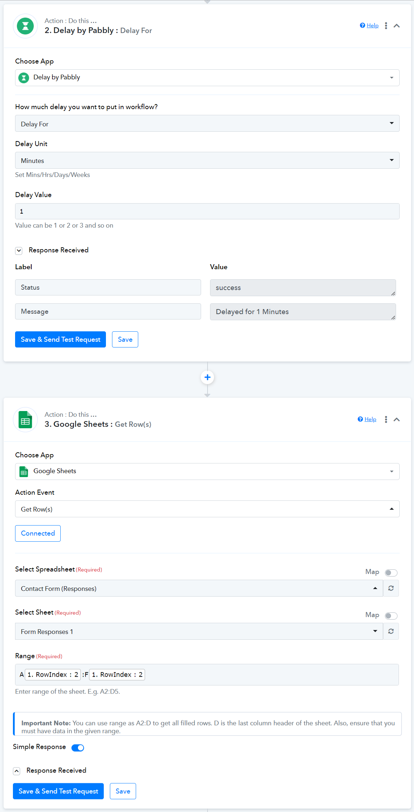Add a step with the plus icon
Screen dimensions: 414x812
click(x=207, y=377)
